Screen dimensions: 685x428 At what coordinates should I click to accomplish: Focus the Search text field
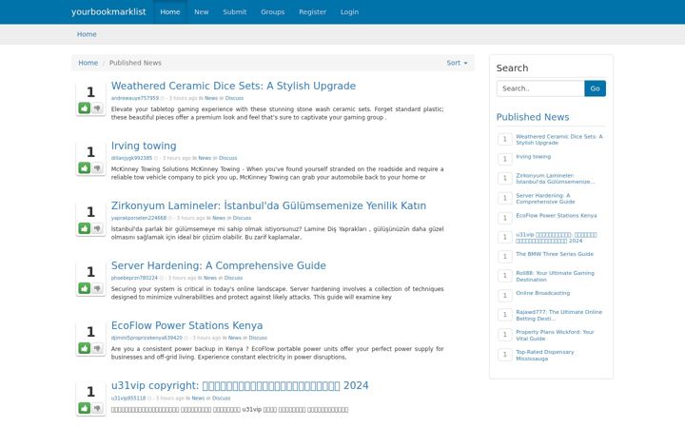pyautogui.click(x=540, y=88)
